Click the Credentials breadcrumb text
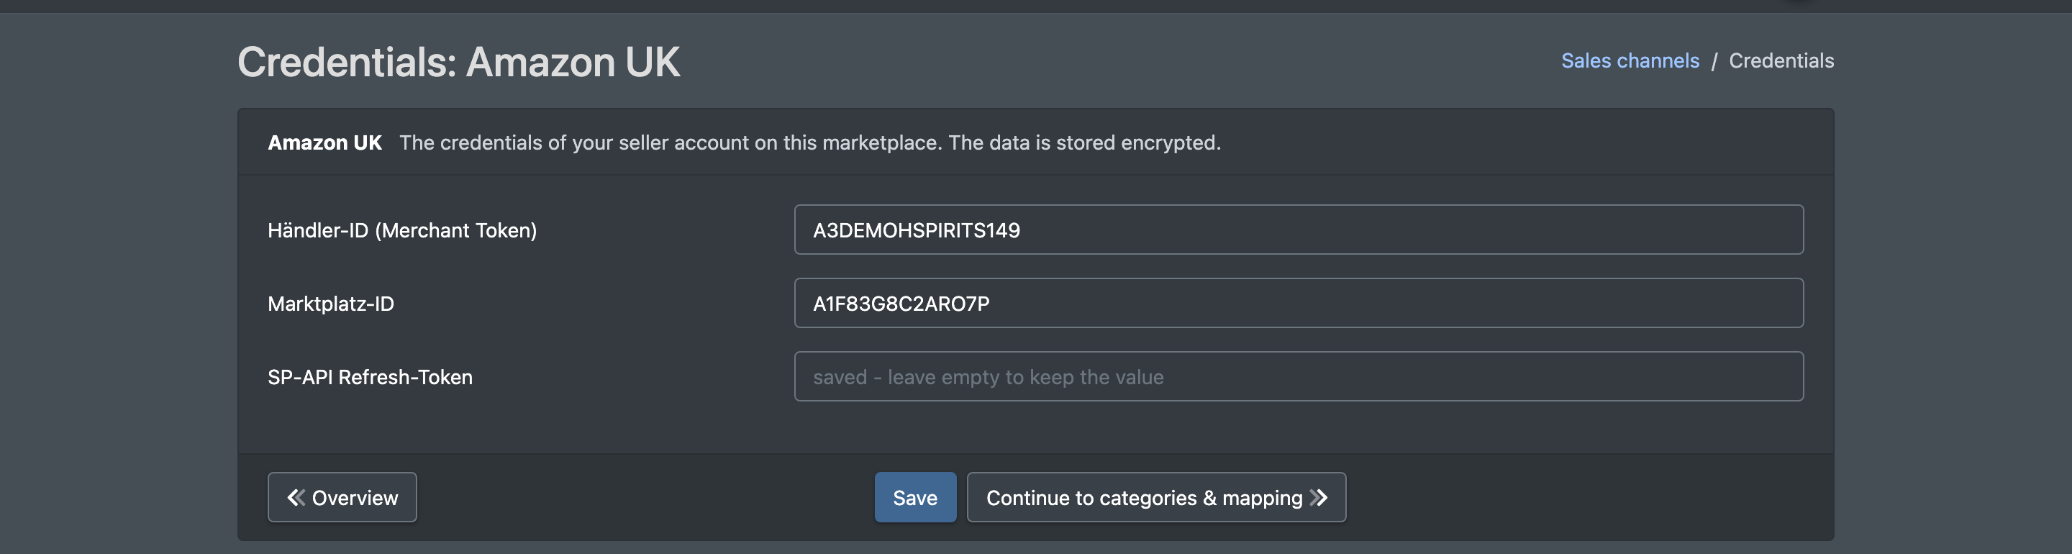Image resolution: width=2072 pixels, height=554 pixels. [x=1781, y=60]
